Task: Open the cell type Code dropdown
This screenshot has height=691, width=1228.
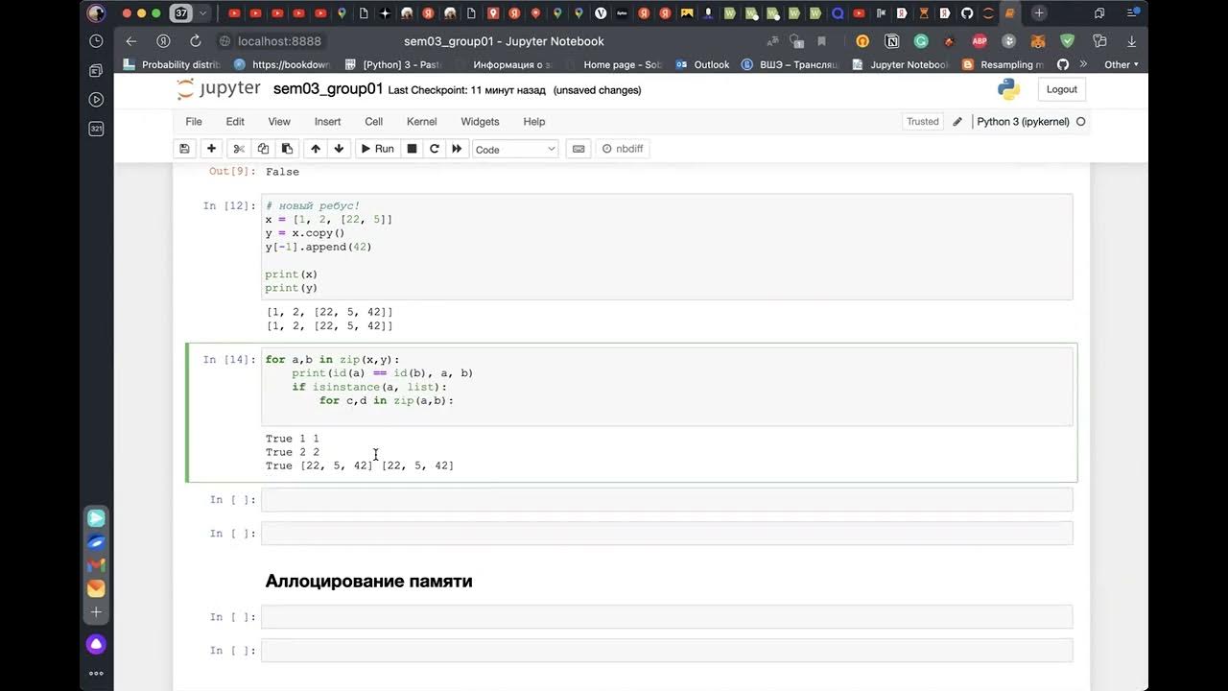Action: coord(515,149)
